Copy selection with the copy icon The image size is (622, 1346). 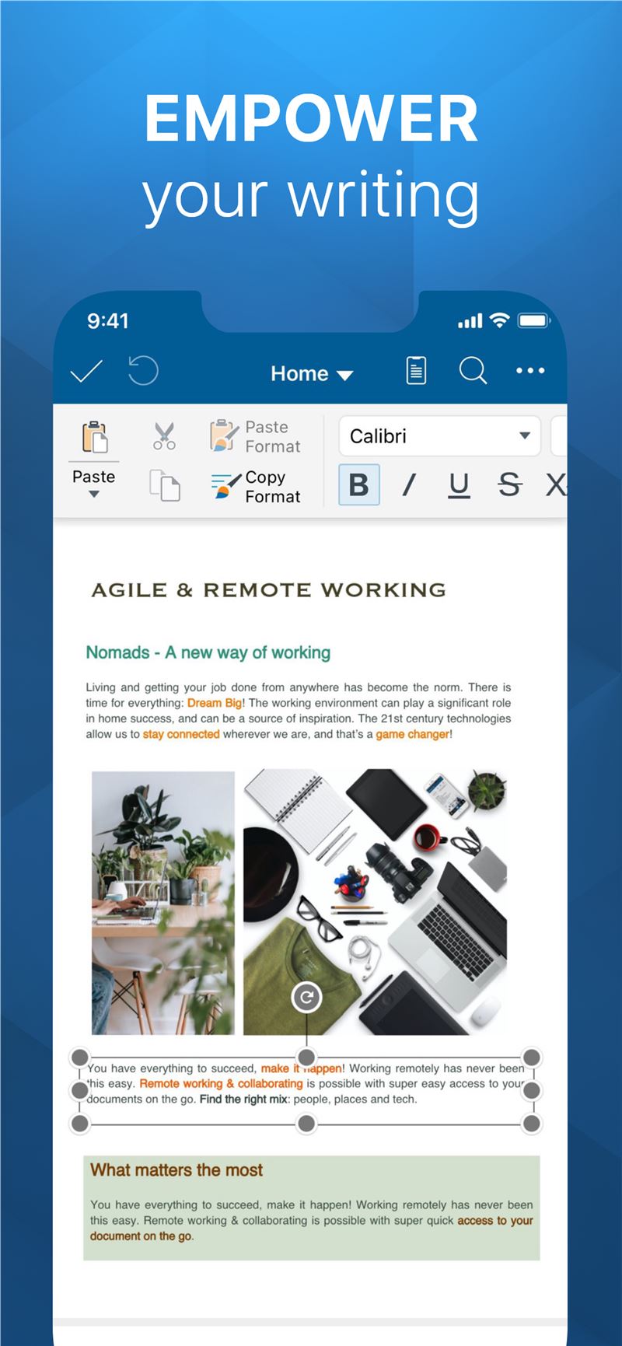click(164, 485)
